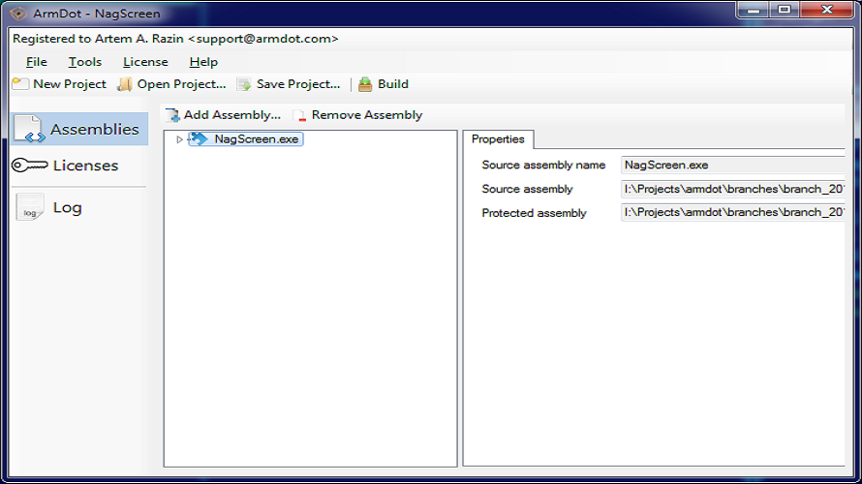Viewport: 862px width, 484px height.
Task: Open the License menu
Action: click(145, 62)
